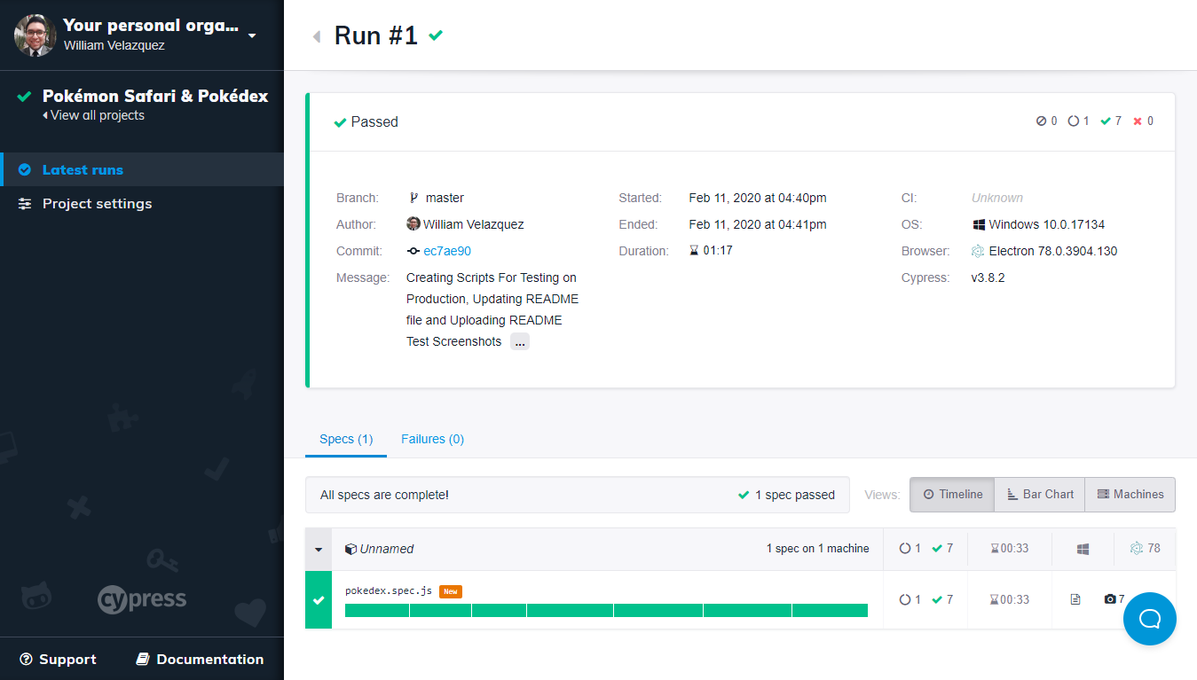This screenshot has width=1197, height=680.
Task: Click the Pokémon Safari & Pokédex project title
Action: tap(155, 96)
